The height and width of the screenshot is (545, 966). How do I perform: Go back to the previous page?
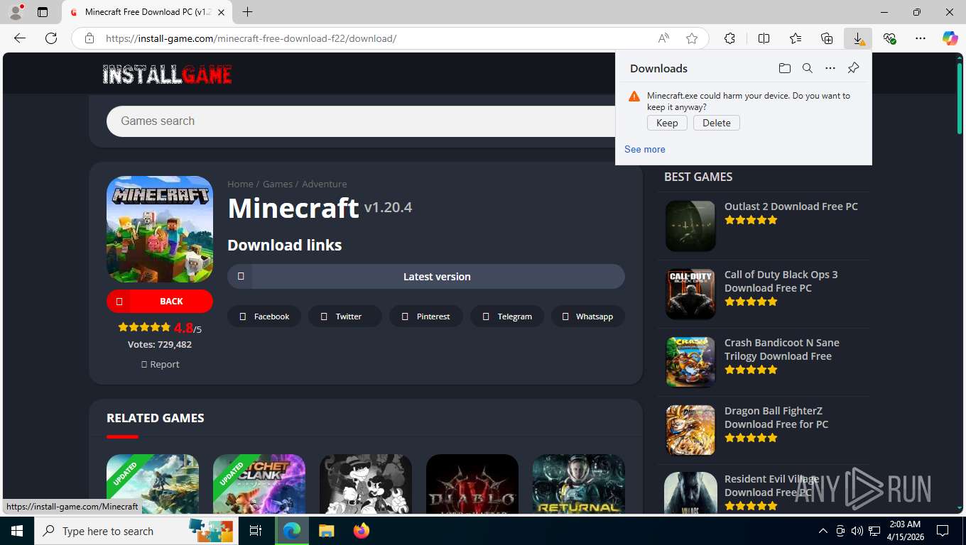point(20,38)
